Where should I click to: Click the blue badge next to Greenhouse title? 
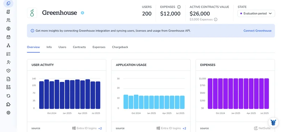point(83,13)
